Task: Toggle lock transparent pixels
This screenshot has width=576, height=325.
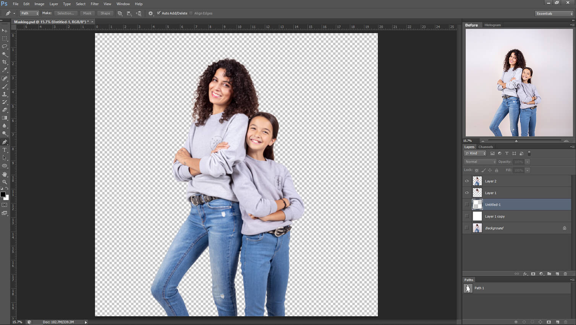Action: tap(477, 170)
